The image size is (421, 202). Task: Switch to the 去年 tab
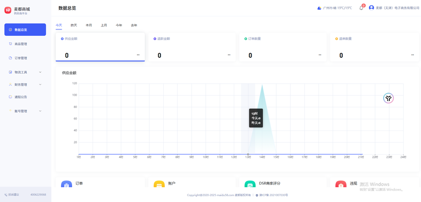(x=134, y=25)
